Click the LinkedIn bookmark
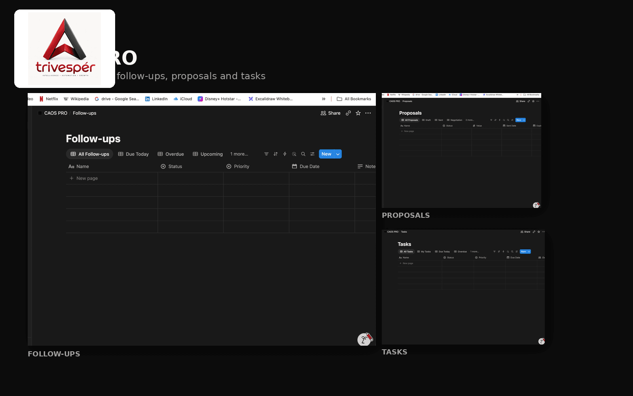633x396 pixels. tap(156, 99)
